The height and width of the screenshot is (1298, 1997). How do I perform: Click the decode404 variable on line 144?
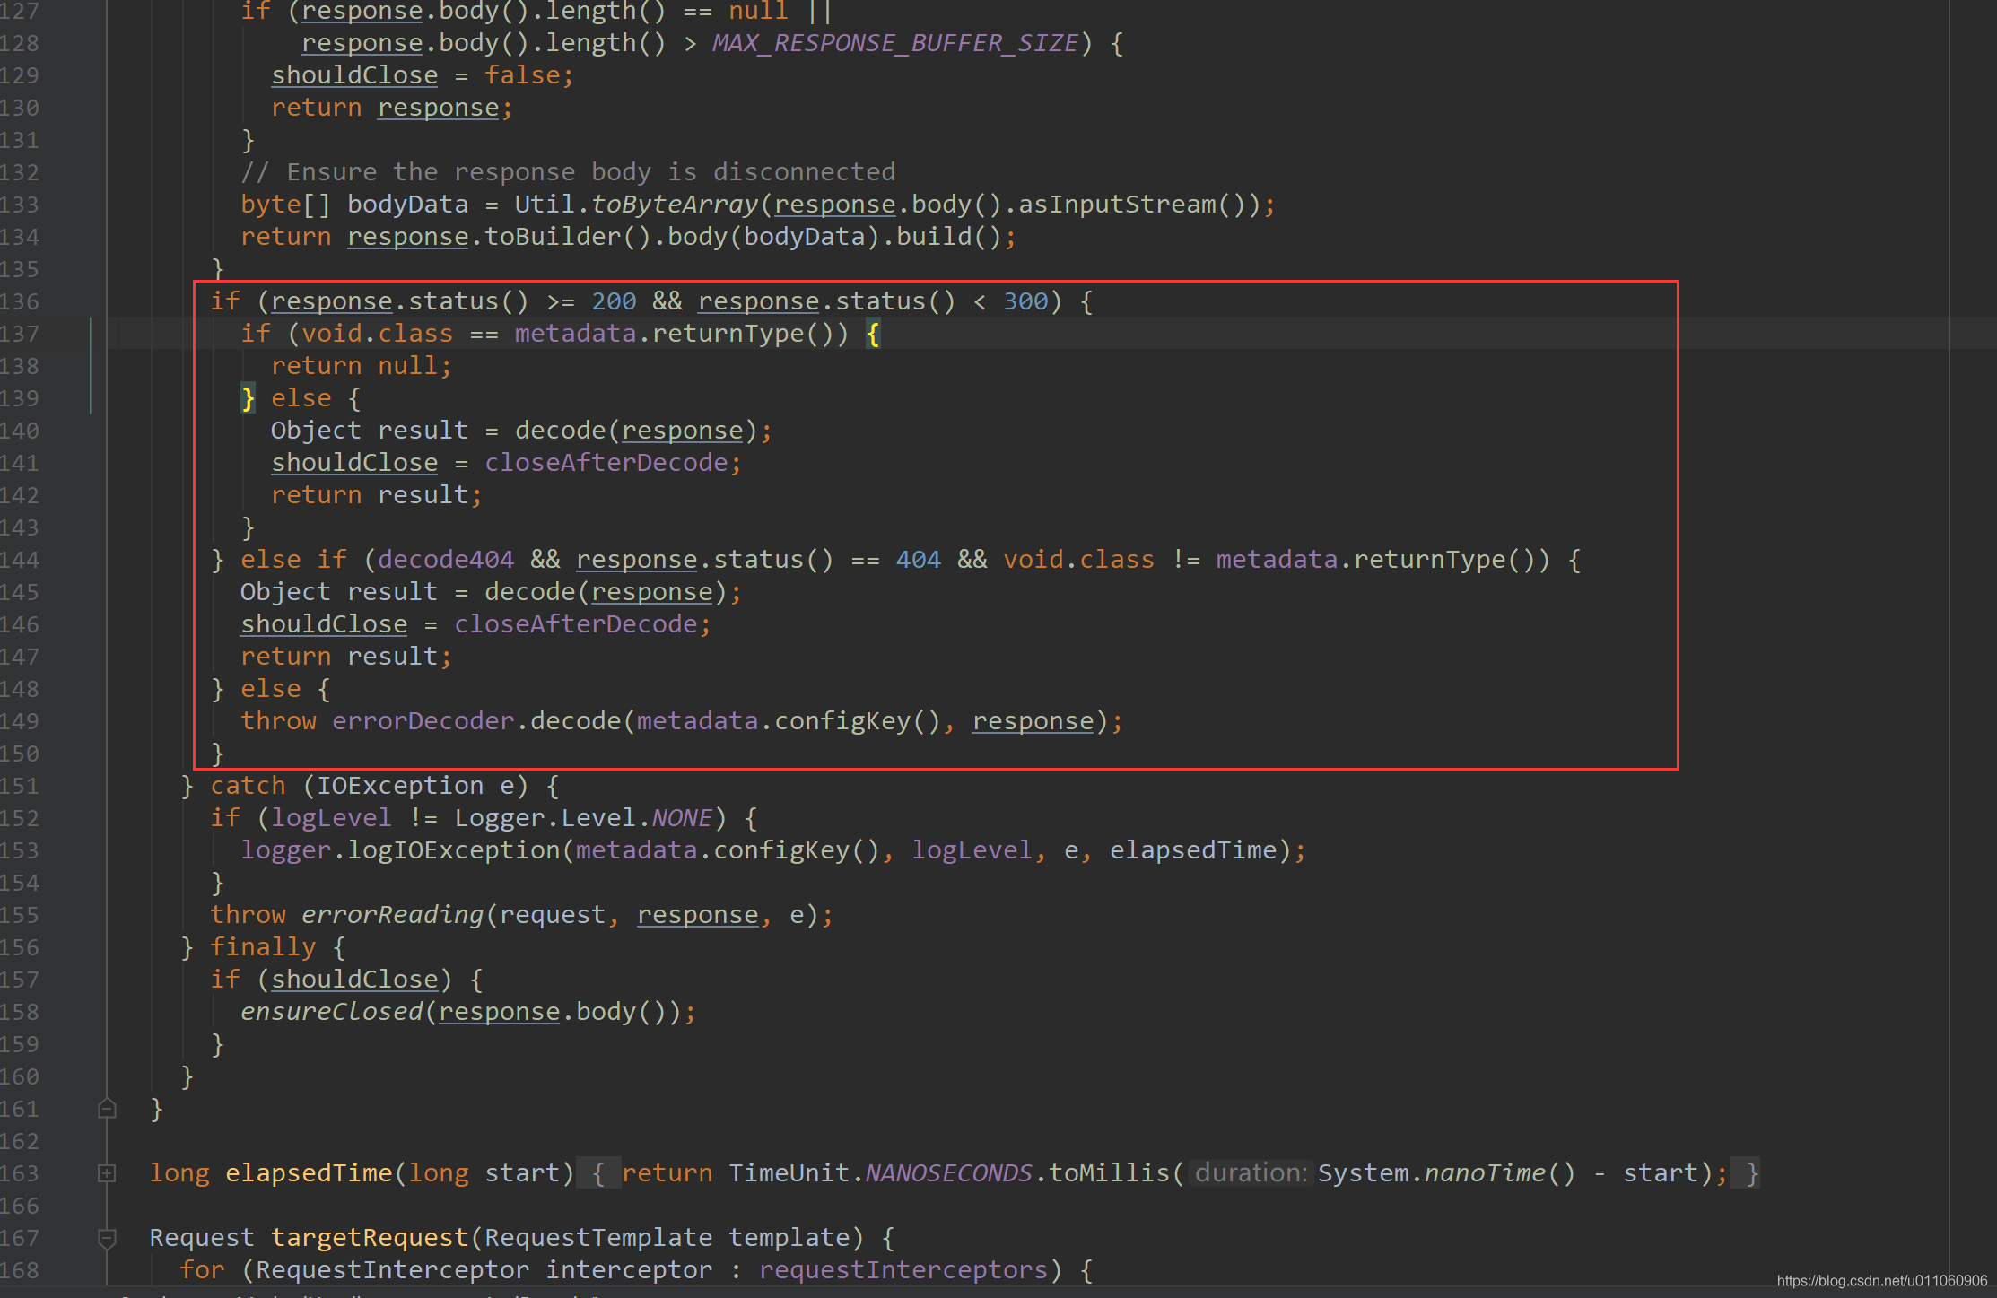click(x=445, y=559)
